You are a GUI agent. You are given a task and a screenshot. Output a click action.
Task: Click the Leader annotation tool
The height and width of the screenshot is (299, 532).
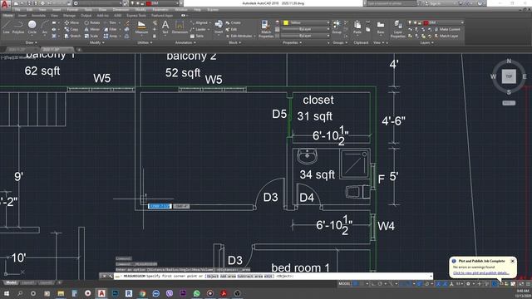coord(198,30)
